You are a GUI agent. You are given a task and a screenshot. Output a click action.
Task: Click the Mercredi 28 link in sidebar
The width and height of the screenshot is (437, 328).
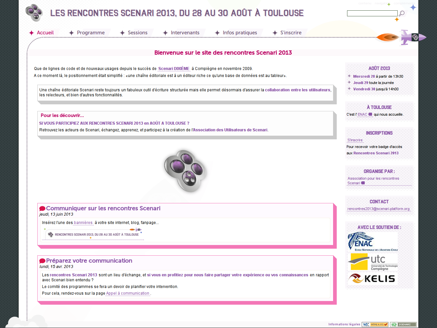[x=364, y=76]
